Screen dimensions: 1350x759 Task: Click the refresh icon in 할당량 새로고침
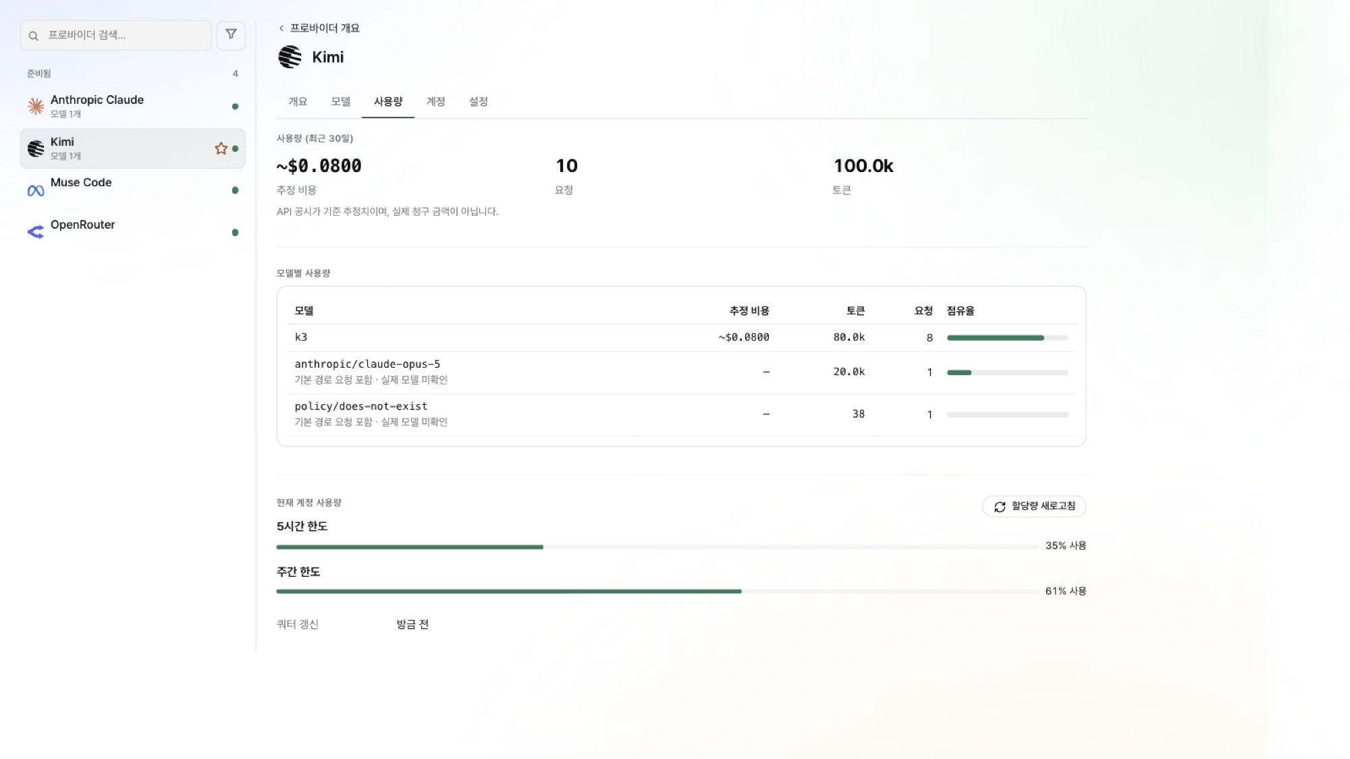[1000, 507]
